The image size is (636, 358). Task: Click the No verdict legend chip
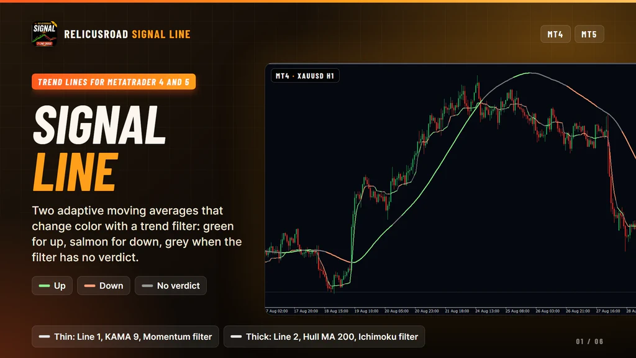point(170,286)
